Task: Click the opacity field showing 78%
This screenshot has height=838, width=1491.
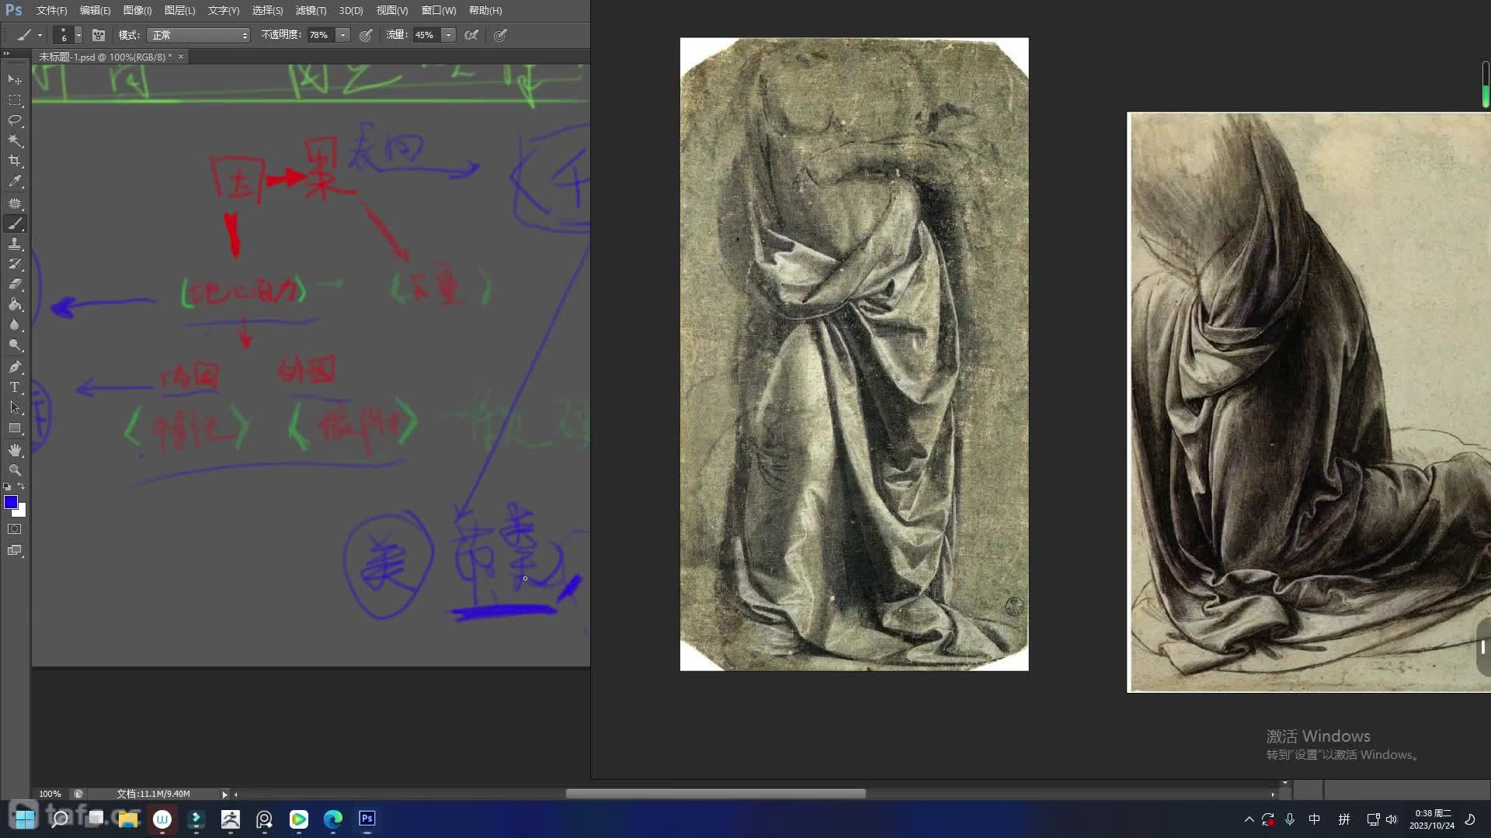Action: coord(320,35)
